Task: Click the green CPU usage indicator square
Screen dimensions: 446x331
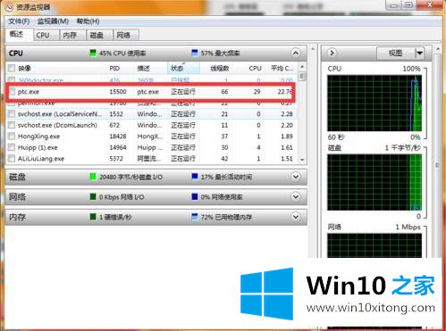Action: (93, 54)
